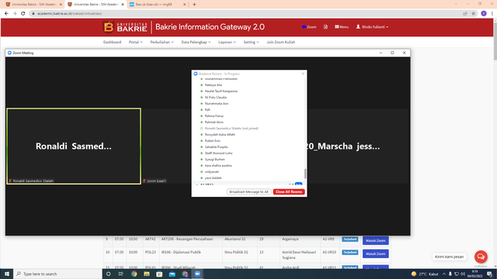Image resolution: width=497 pixels, height=279 pixels.
Task: Click Terjadwal badge for Diplomasi Publik row
Action: click(x=350, y=253)
